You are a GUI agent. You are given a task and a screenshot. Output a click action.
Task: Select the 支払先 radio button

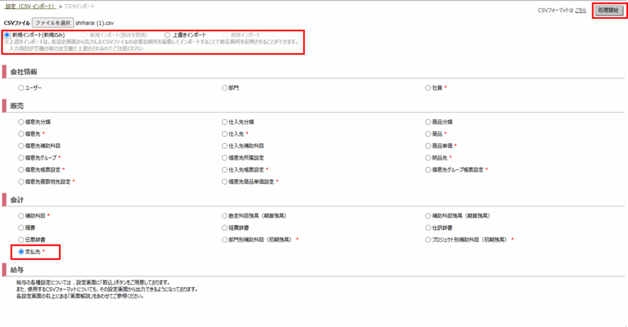pos(21,252)
